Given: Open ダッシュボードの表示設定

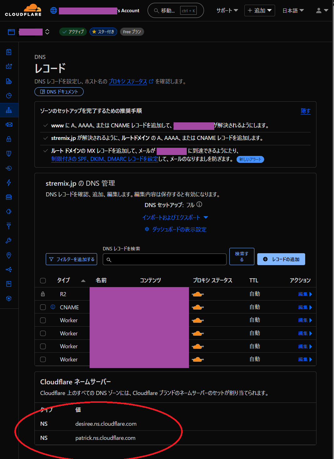Looking at the screenshot, I should (x=175, y=229).
